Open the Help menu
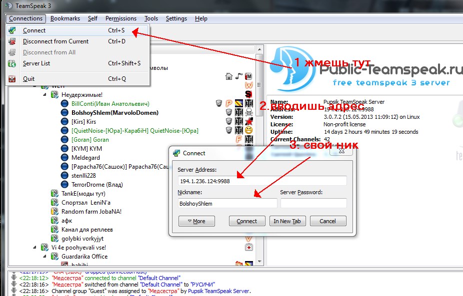Viewport: 463px width, 296px height. [201, 18]
